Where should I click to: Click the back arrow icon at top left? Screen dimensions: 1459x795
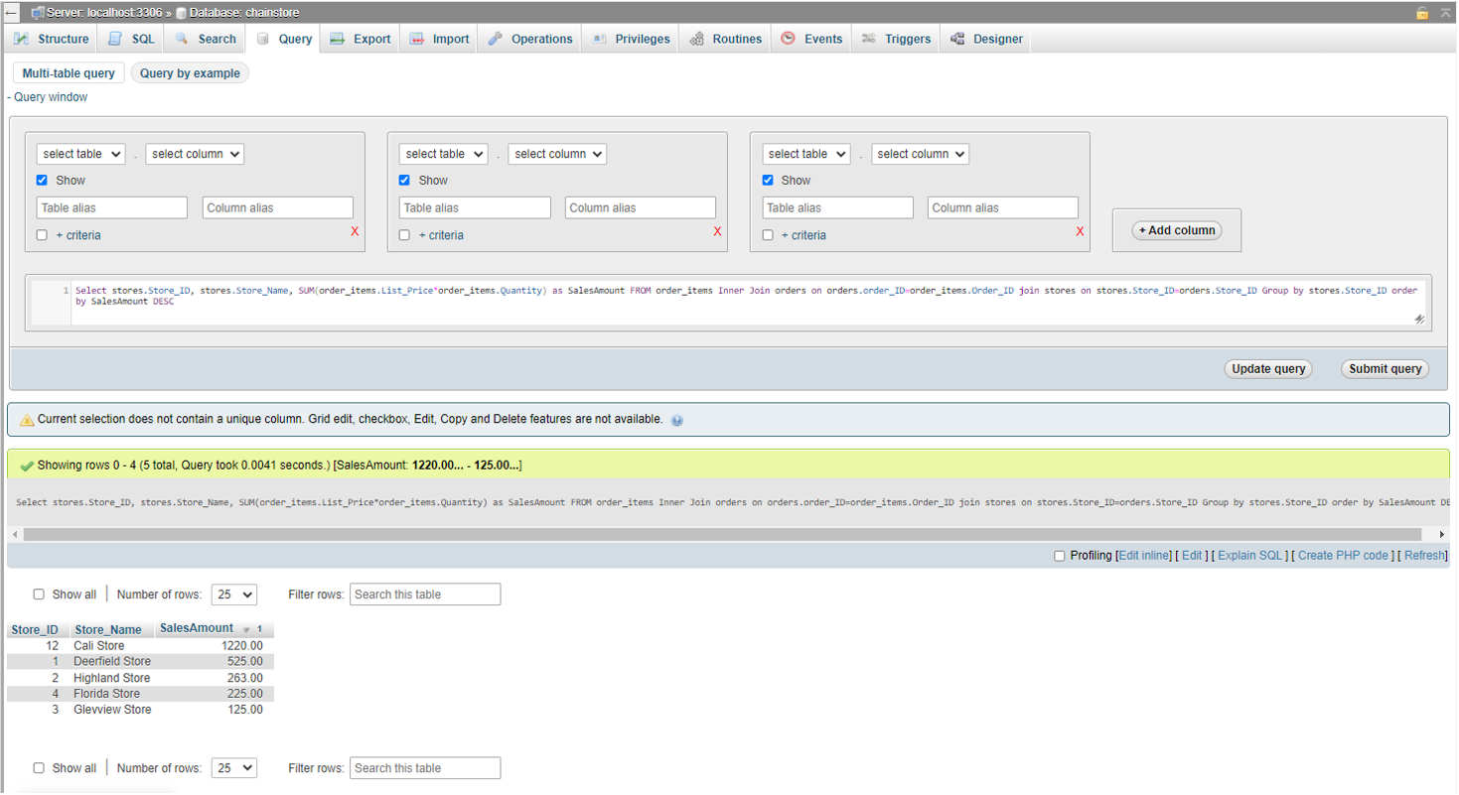(x=11, y=13)
